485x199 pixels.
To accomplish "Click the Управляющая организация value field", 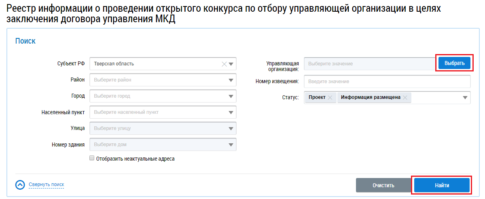I will click(370, 64).
